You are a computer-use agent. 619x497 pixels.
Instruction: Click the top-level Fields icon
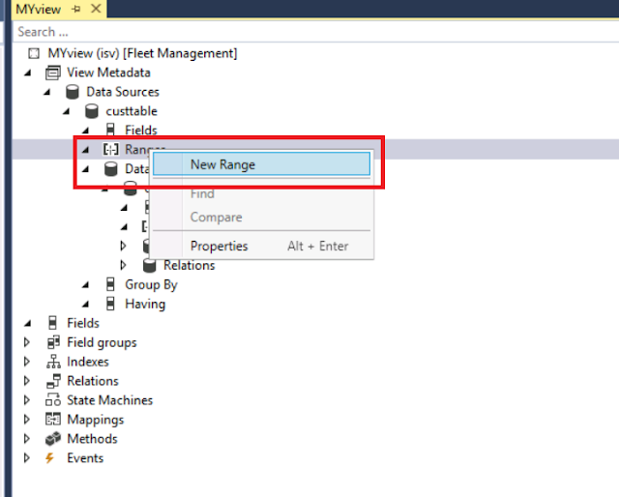pyautogui.click(x=52, y=323)
